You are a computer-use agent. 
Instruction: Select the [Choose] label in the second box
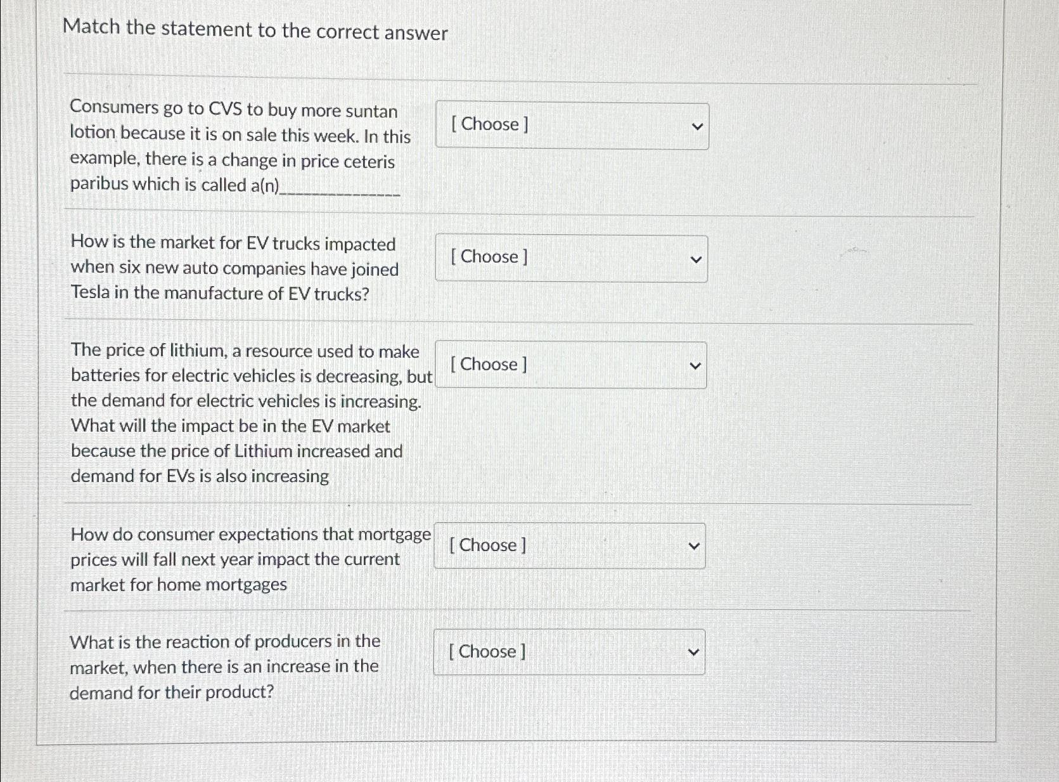click(x=489, y=257)
